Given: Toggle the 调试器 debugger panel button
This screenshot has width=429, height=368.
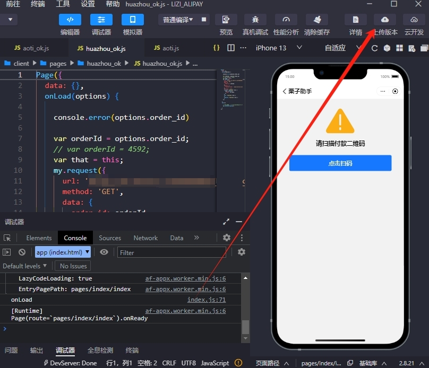Looking at the screenshot, I should click(101, 20).
